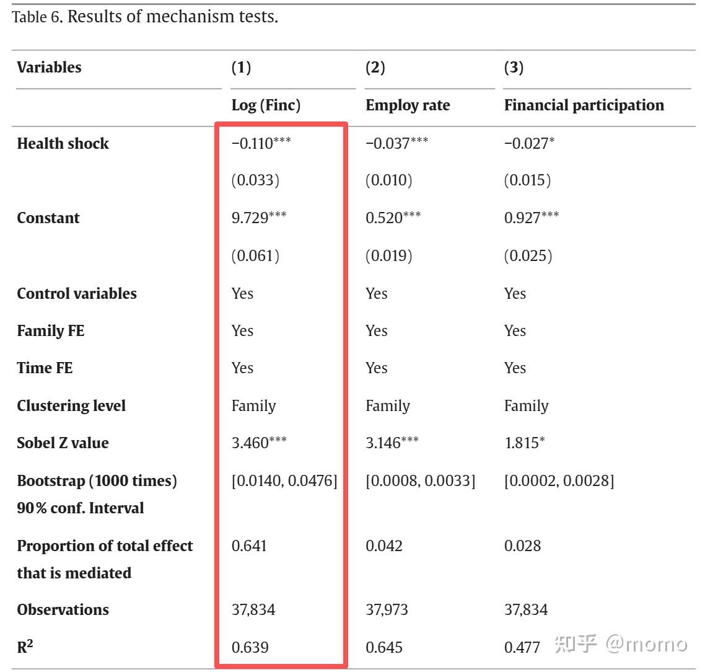
Task: Click the Observations count 37,973
Action: (x=387, y=610)
